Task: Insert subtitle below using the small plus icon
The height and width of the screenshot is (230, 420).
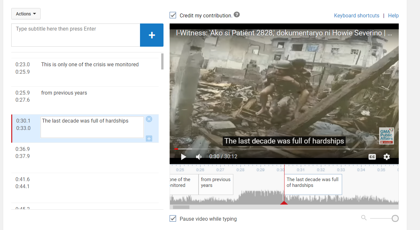Action: tap(149, 139)
